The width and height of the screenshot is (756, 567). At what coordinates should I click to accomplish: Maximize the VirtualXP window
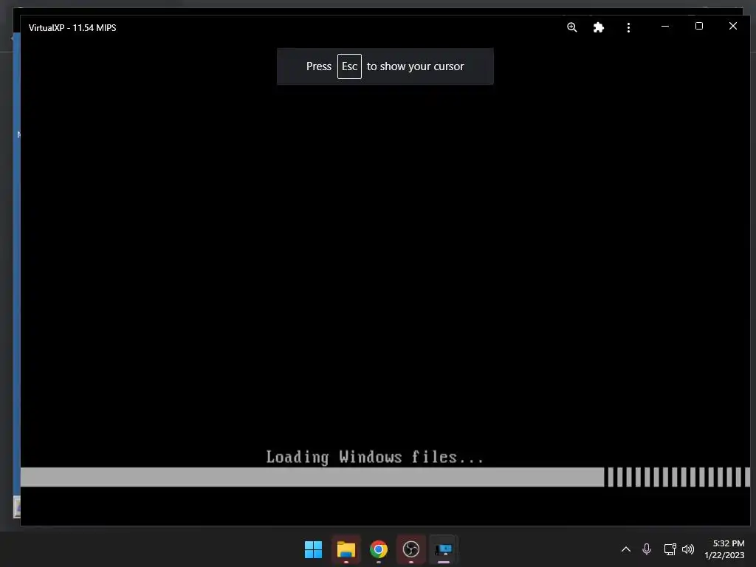pos(698,26)
